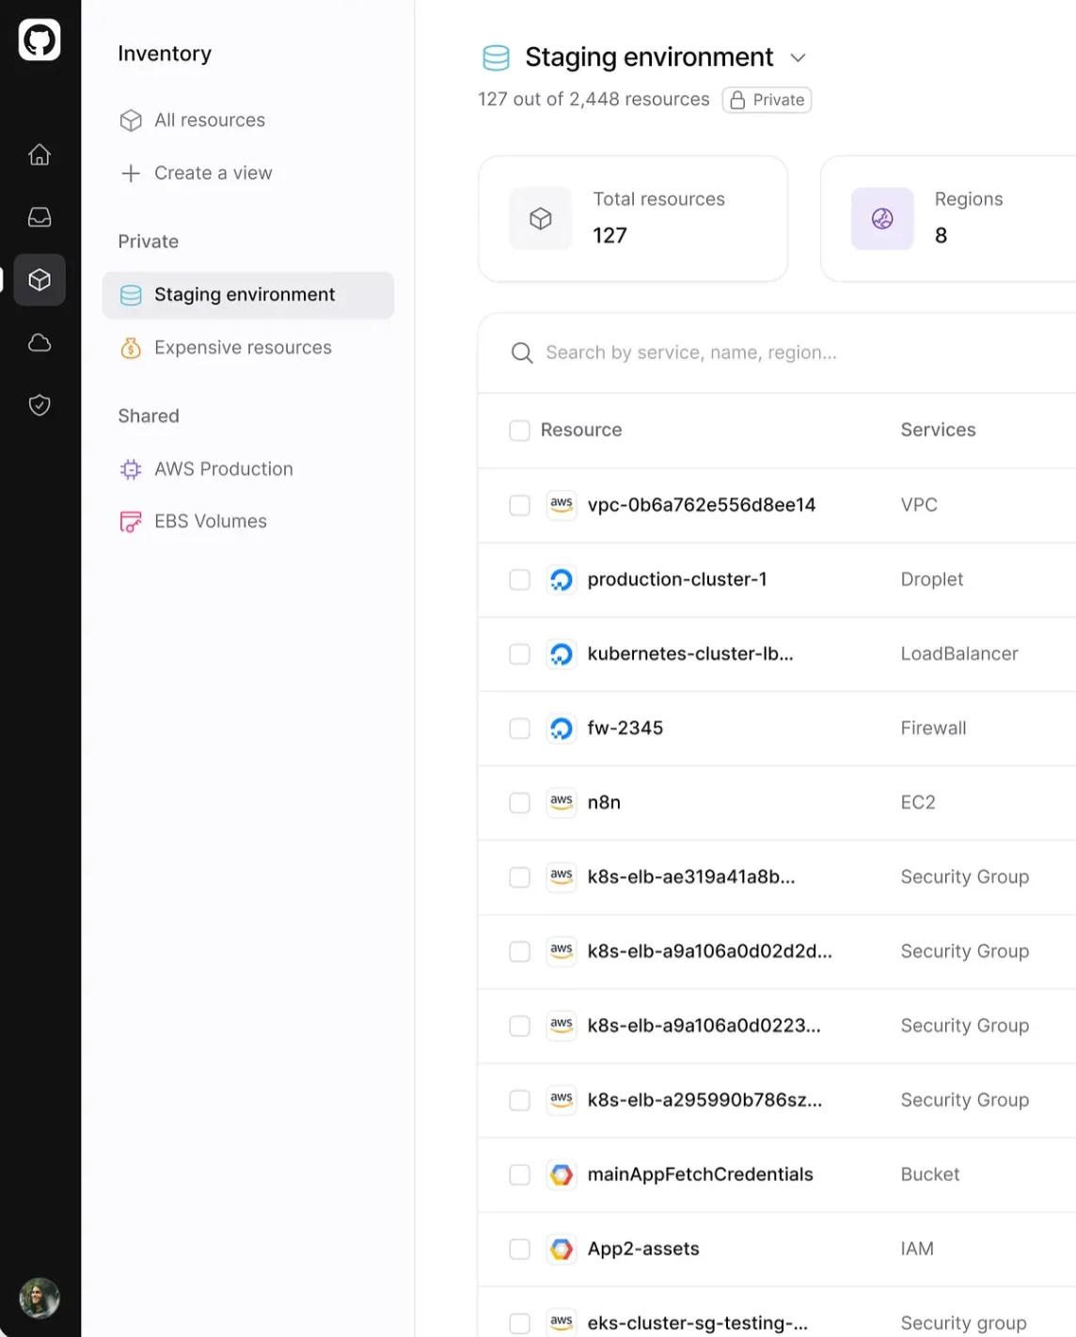Open the App2-assets resource
The height and width of the screenshot is (1337, 1076).
643,1249
